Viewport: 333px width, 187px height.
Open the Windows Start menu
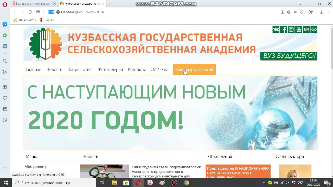pos(6,183)
